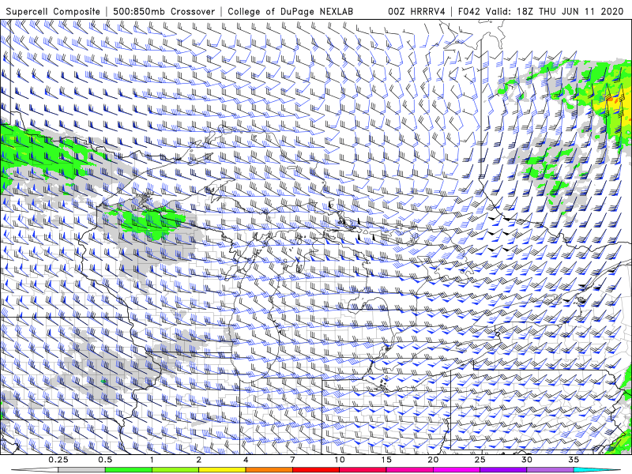Select the red legend swatch (7–10)

point(316,470)
